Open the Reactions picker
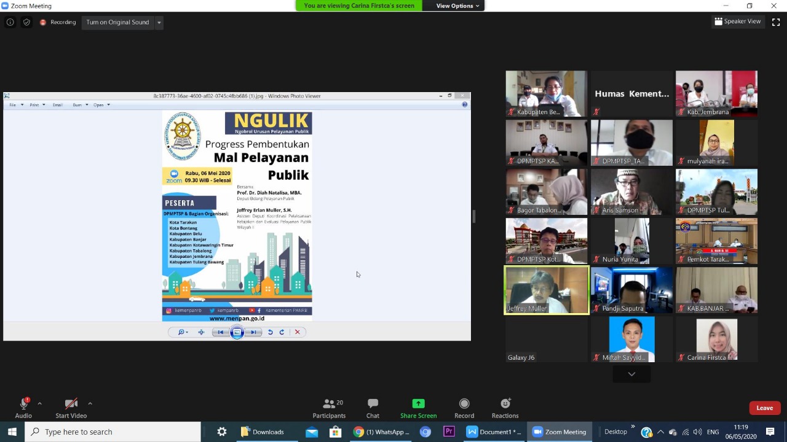The image size is (787, 442). 505,408
